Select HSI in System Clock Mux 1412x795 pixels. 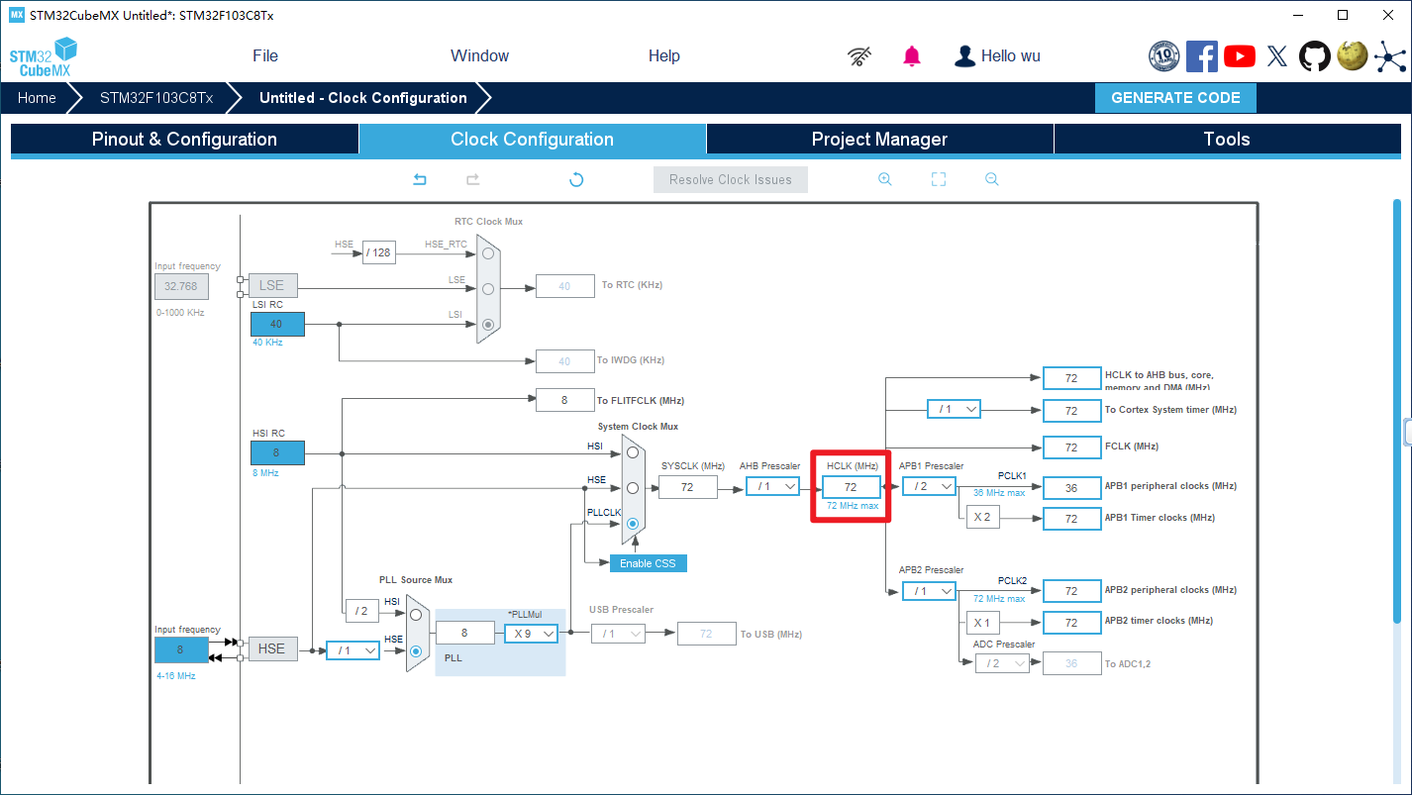(633, 452)
